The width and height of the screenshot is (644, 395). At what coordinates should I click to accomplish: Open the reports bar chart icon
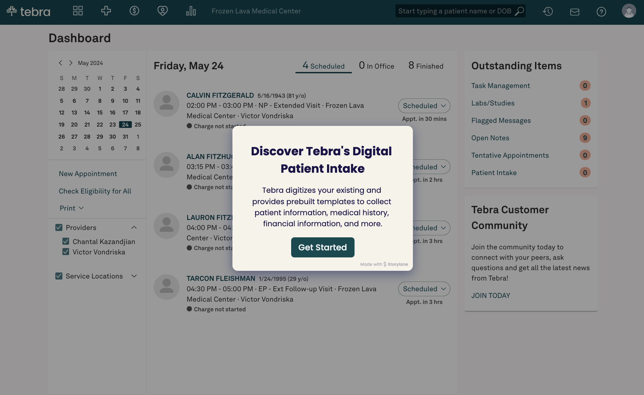pyautogui.click(x=191, y=11)
